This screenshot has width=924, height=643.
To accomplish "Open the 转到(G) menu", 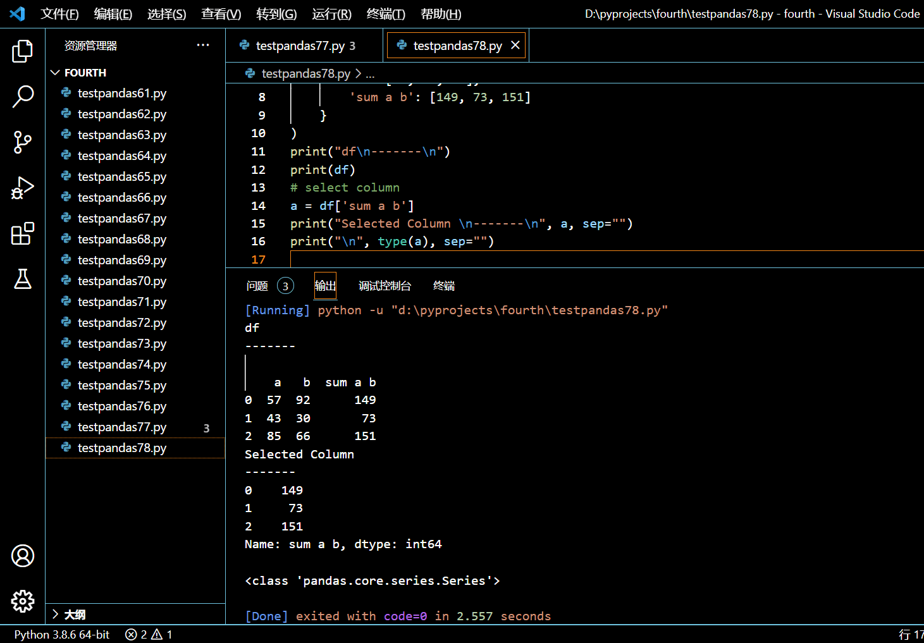I will point(276,14).
